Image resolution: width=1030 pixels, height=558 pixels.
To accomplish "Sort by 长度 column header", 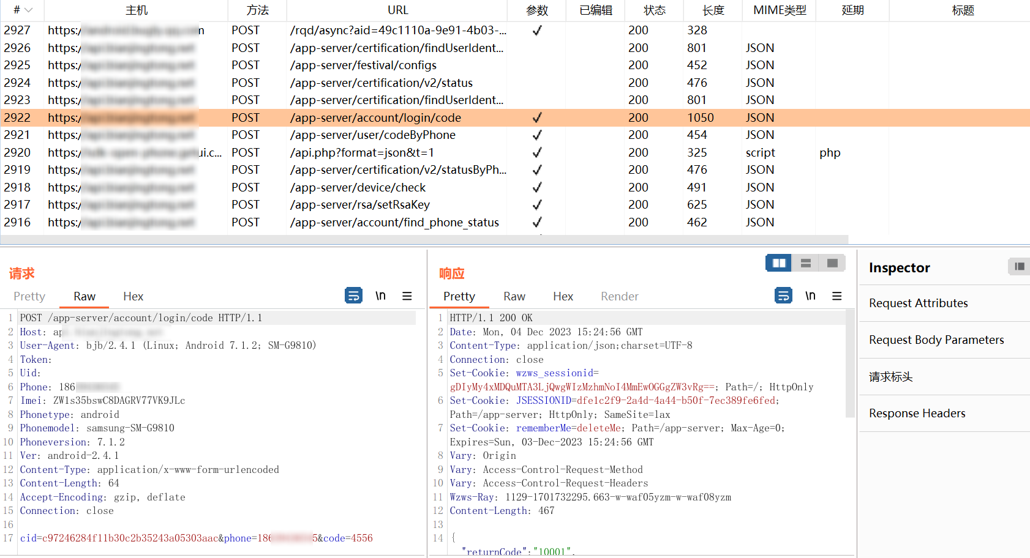I will tap(713, 10).
